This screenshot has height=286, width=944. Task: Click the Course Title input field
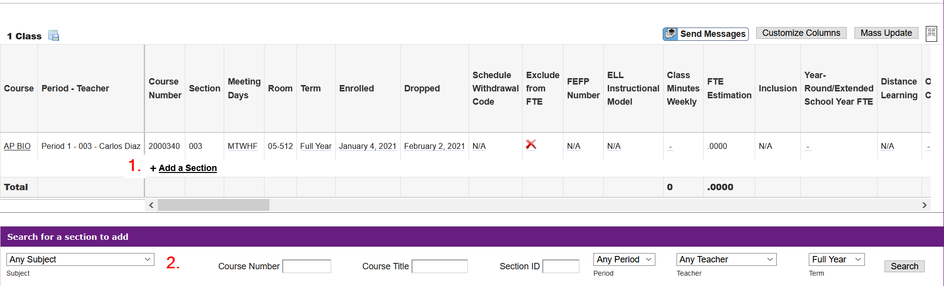click(440, 266)
